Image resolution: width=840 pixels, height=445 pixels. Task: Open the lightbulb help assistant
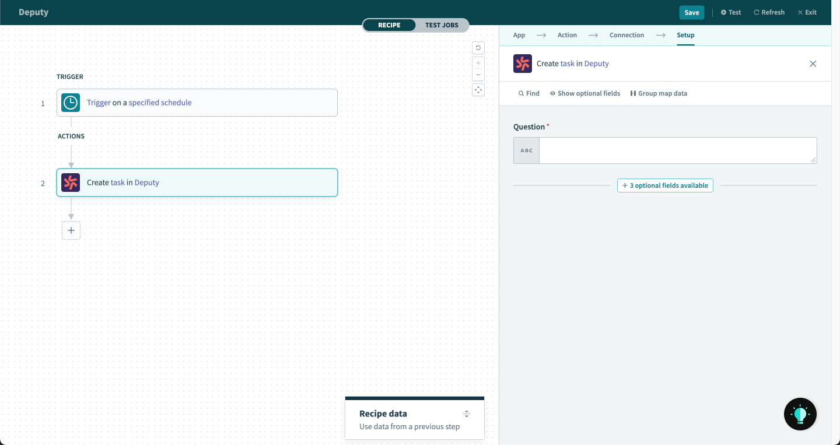[x=800, y=414]
